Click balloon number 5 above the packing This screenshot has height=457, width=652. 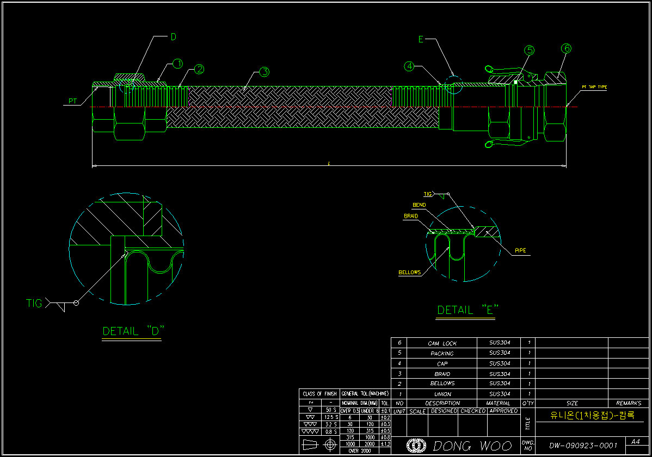530,50
